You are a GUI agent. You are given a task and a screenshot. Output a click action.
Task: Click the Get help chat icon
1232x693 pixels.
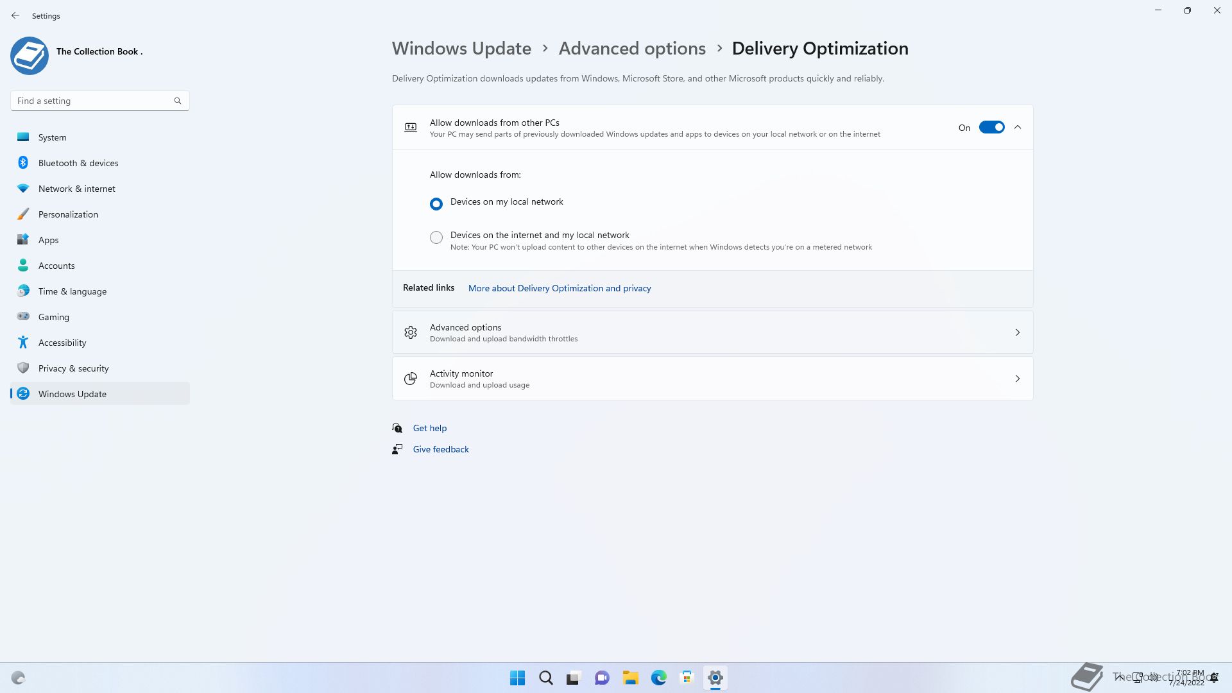pyautogui.click(x=397, y=428)
